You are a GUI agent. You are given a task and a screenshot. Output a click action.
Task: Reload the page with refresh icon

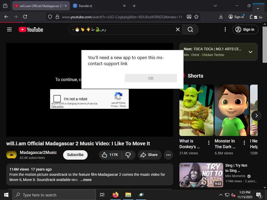(x=25, y=17)
